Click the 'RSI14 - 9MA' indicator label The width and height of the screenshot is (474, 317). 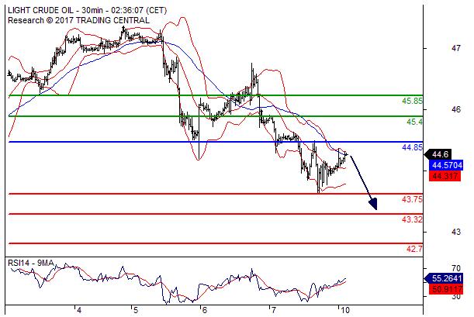pos(31,264)
